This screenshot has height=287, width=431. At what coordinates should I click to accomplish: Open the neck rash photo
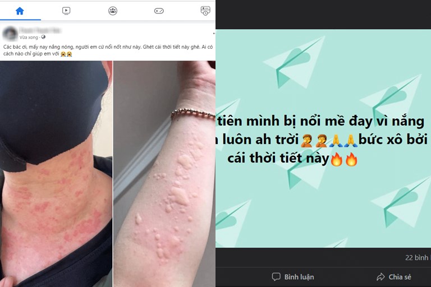(x=56, y=174)
